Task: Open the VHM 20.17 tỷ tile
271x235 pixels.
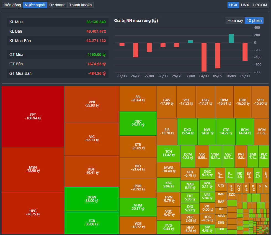Action: point(138,207)
